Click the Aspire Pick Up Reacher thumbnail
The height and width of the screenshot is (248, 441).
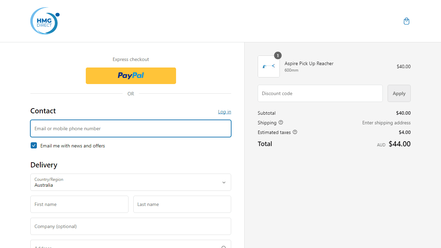point(269,66)
